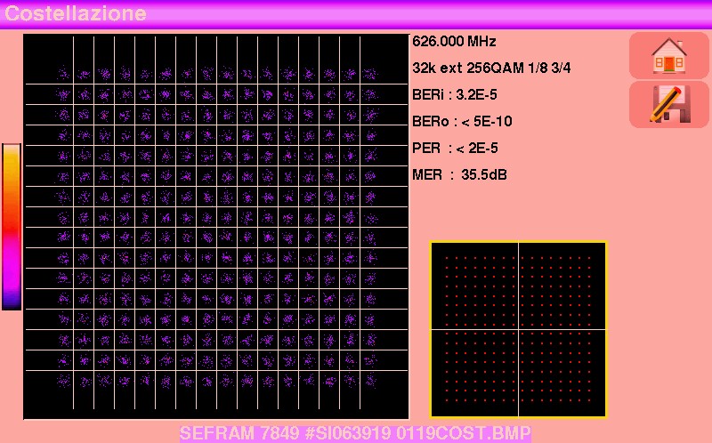Image resolution: width=712 pixels, height=443 pixels.
Task: Click the density color scale bar
Action: pyautogui.click(x=12, y=227)
